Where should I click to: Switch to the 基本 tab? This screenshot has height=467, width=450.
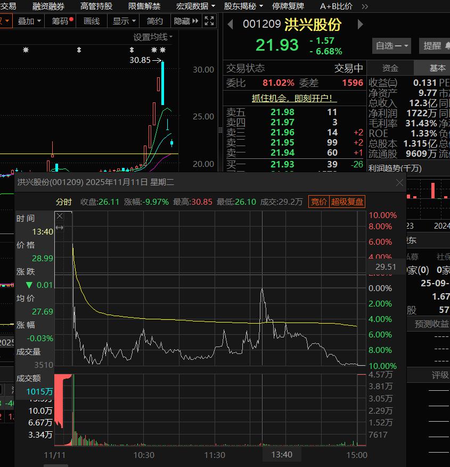[x=432, y=68]
